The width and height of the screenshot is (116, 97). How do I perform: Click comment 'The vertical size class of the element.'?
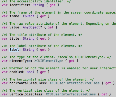(46, 91)
